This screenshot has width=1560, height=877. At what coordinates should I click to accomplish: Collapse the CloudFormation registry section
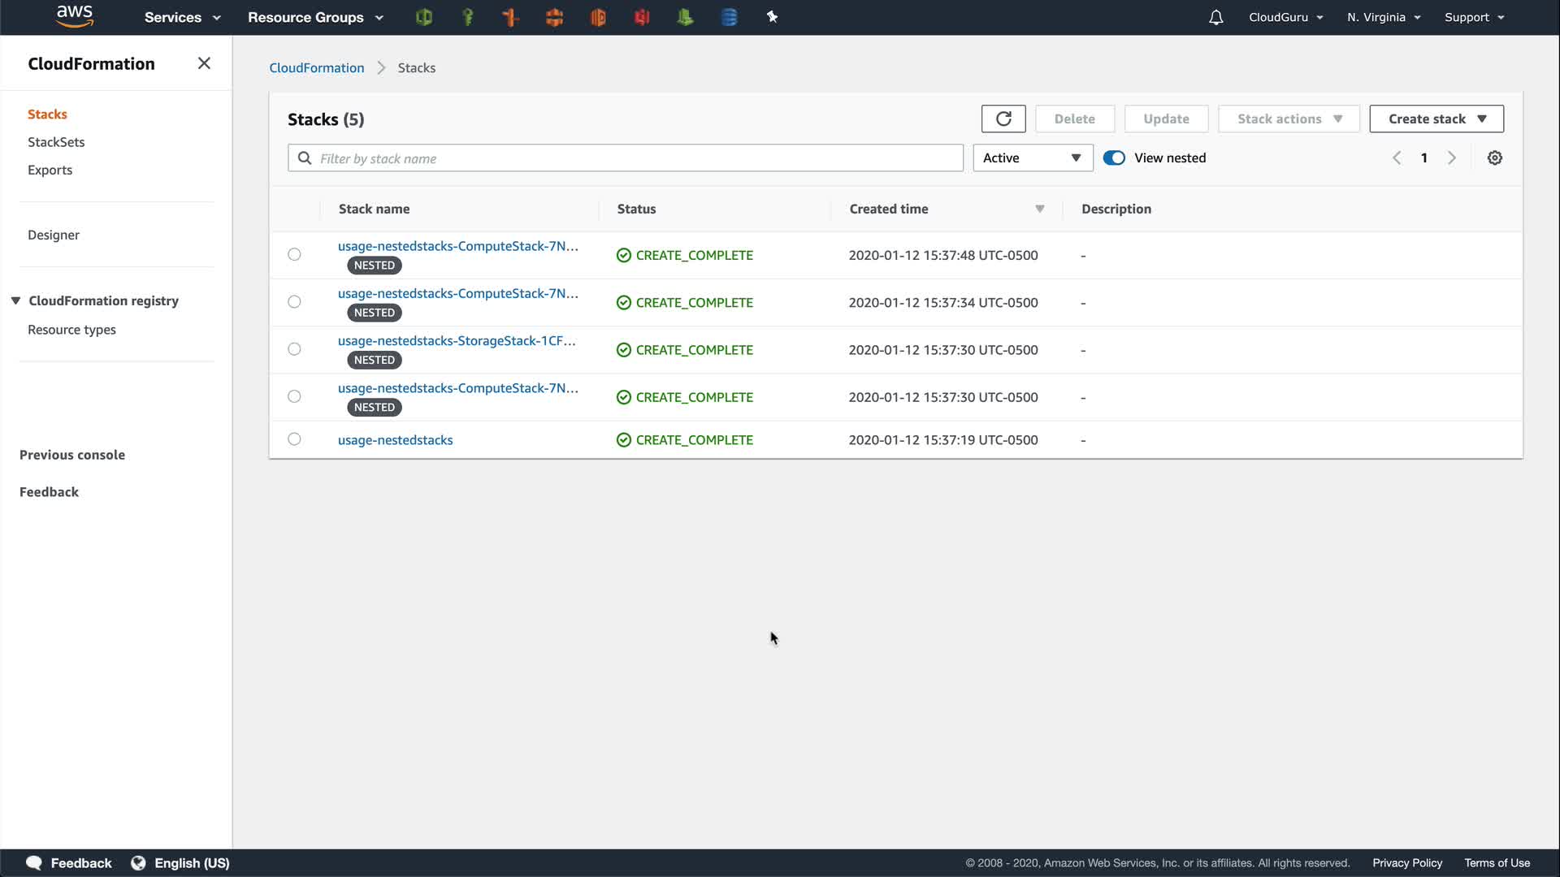pyautogui.click(x=15, y=300)
